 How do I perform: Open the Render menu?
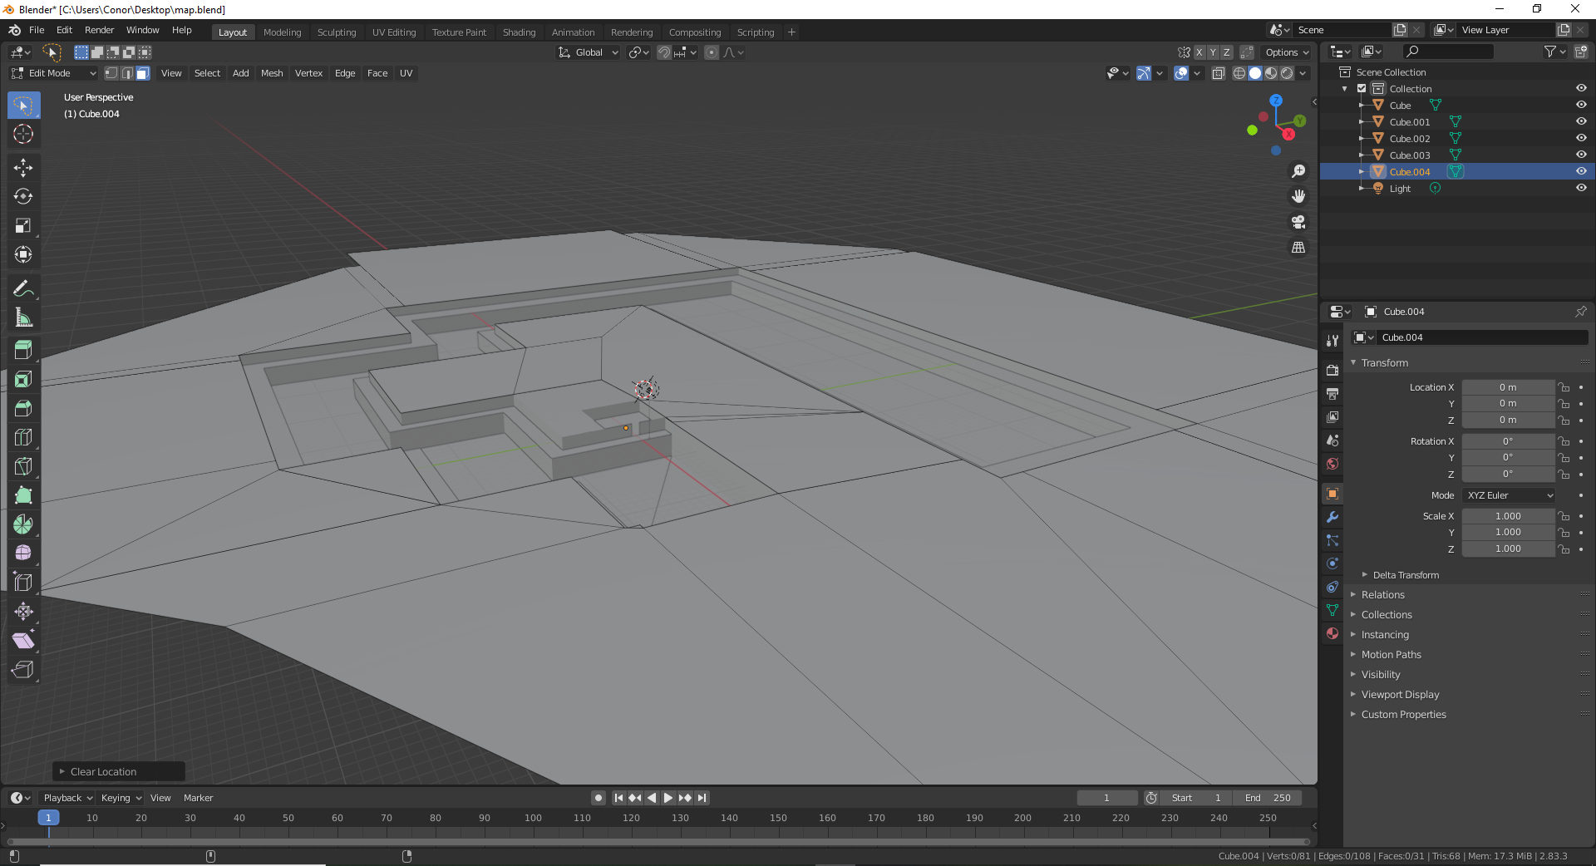tap(99, 30)
